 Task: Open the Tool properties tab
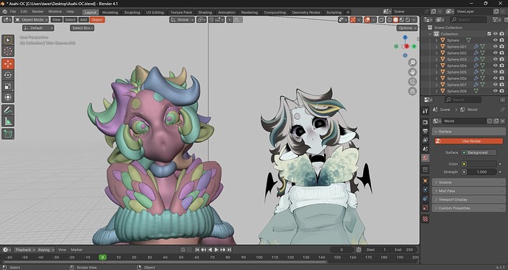426,110
